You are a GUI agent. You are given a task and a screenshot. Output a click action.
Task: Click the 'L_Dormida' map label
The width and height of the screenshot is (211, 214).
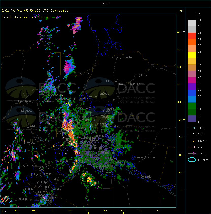click(144, 177)
